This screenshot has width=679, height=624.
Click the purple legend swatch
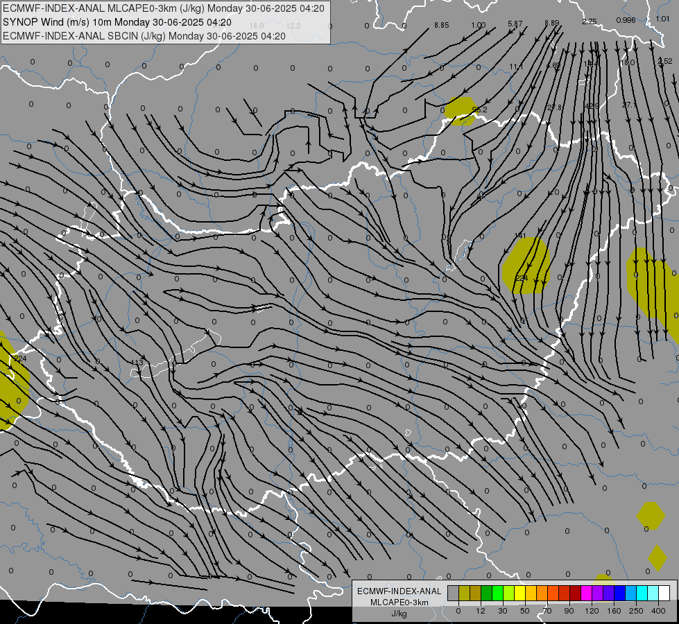pyautogui.click(x=598, y=593)
